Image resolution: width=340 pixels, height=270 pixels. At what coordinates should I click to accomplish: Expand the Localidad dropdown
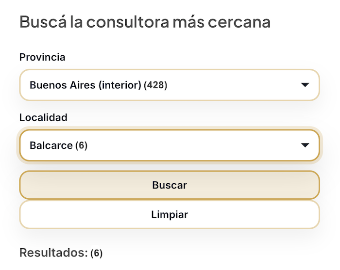click(x=170, y=145)
